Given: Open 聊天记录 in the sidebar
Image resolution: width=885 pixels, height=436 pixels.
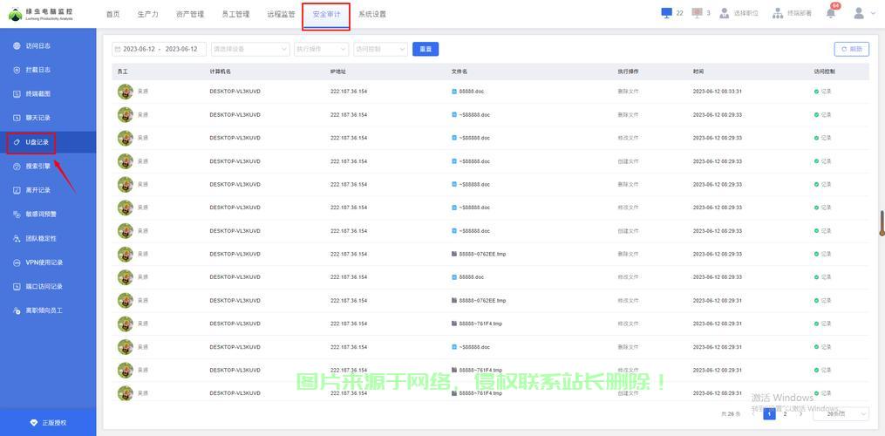Looking at the screenshot, I should [x=37, y=118].
